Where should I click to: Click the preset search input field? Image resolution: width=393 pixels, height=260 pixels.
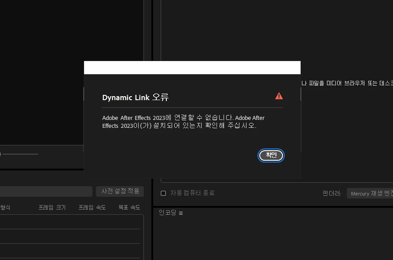46,191
